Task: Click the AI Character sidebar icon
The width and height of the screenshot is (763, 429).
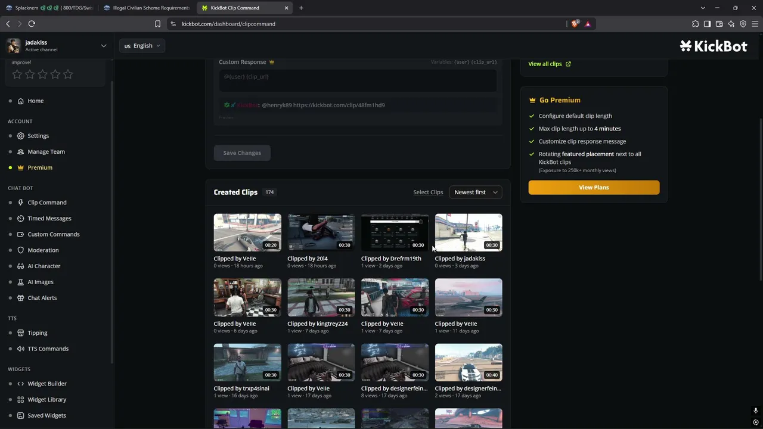Action: [x=21, y=266]
